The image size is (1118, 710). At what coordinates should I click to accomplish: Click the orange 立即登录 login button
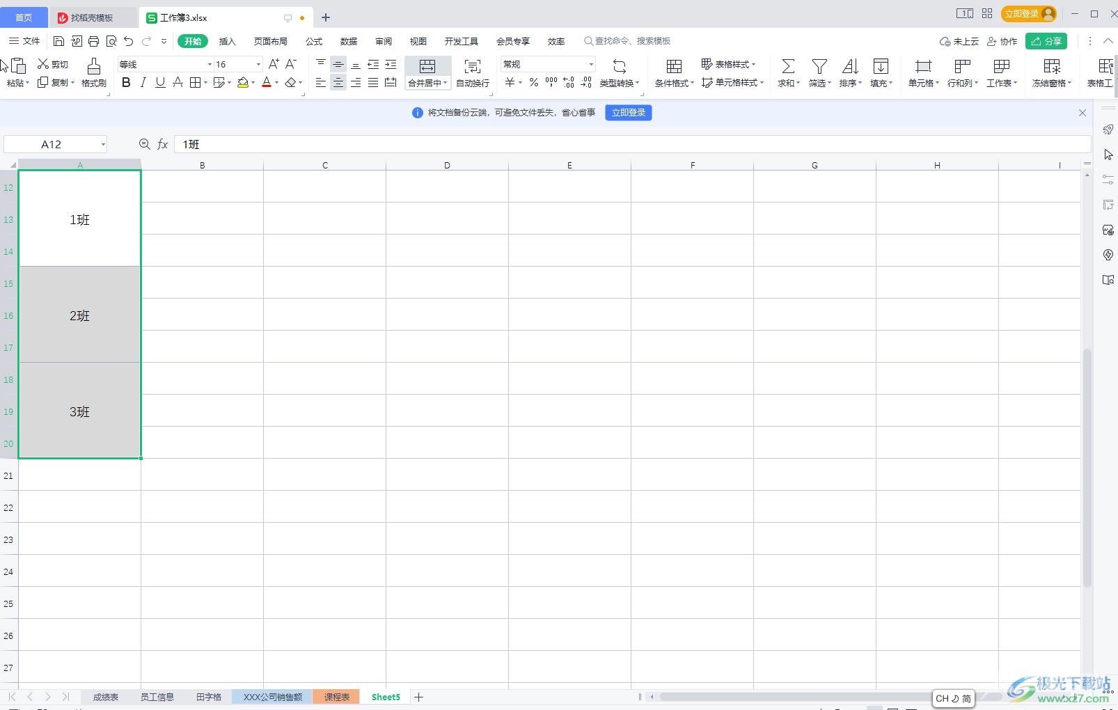tap(1029, 14)
